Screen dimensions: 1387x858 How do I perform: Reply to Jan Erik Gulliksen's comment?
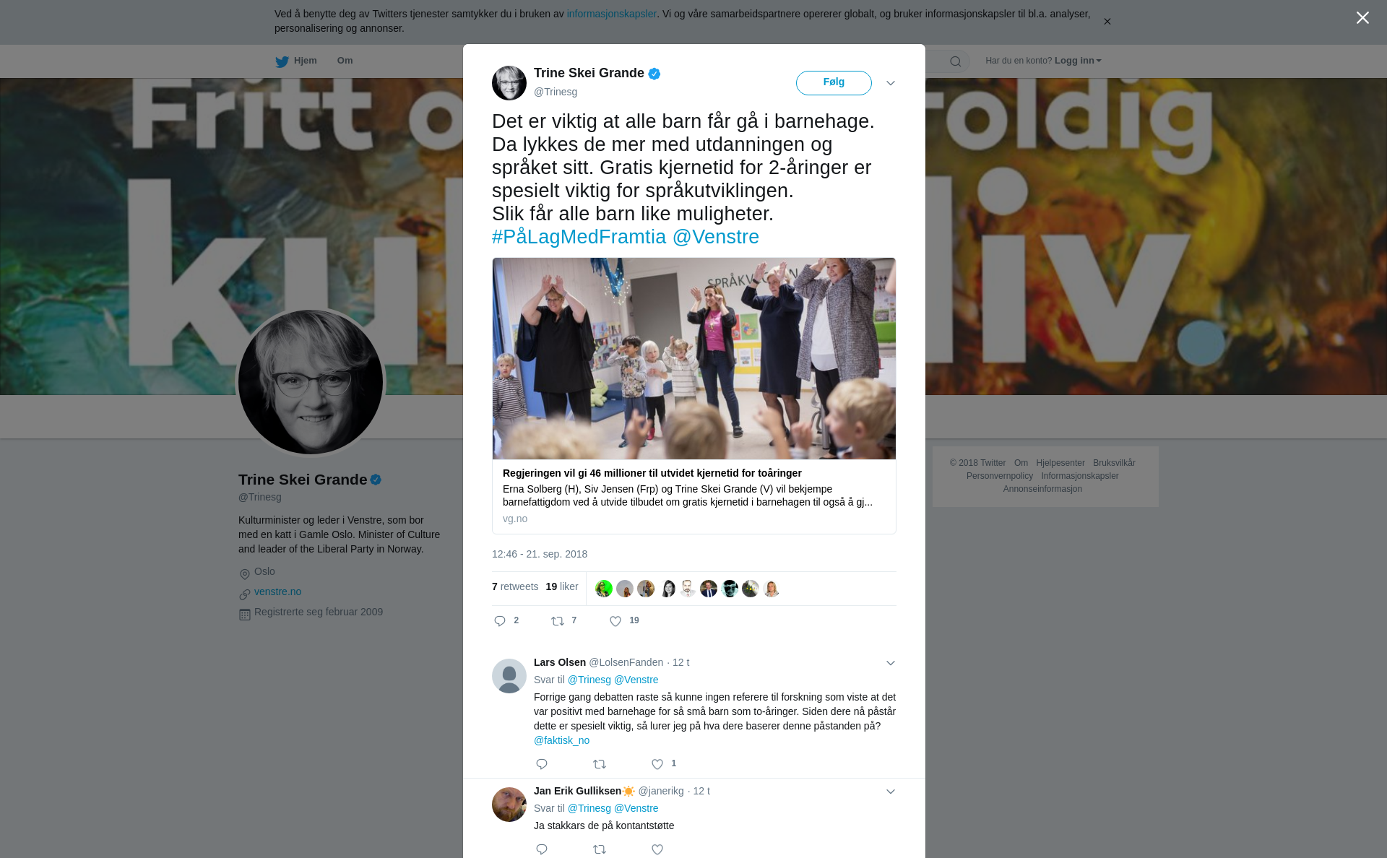click(x=542, y=849)
